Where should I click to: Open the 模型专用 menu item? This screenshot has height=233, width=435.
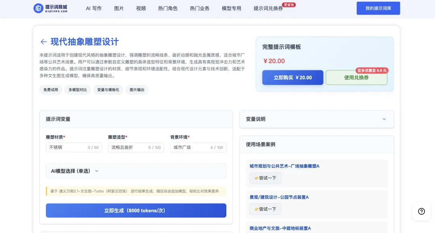pyautogui.click(x=231, y=8)
